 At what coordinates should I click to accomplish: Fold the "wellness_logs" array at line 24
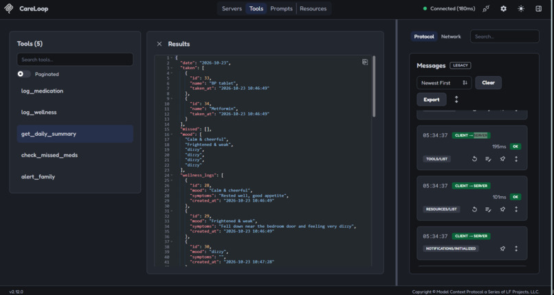[x=172, y=175]
